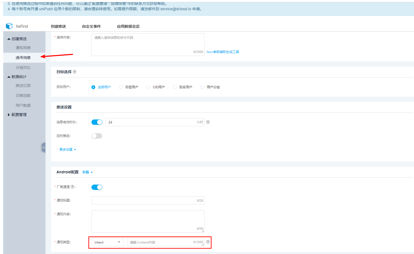Open 日推送数 in sidebar
The image size is (414, 254).
click(23, 96)
